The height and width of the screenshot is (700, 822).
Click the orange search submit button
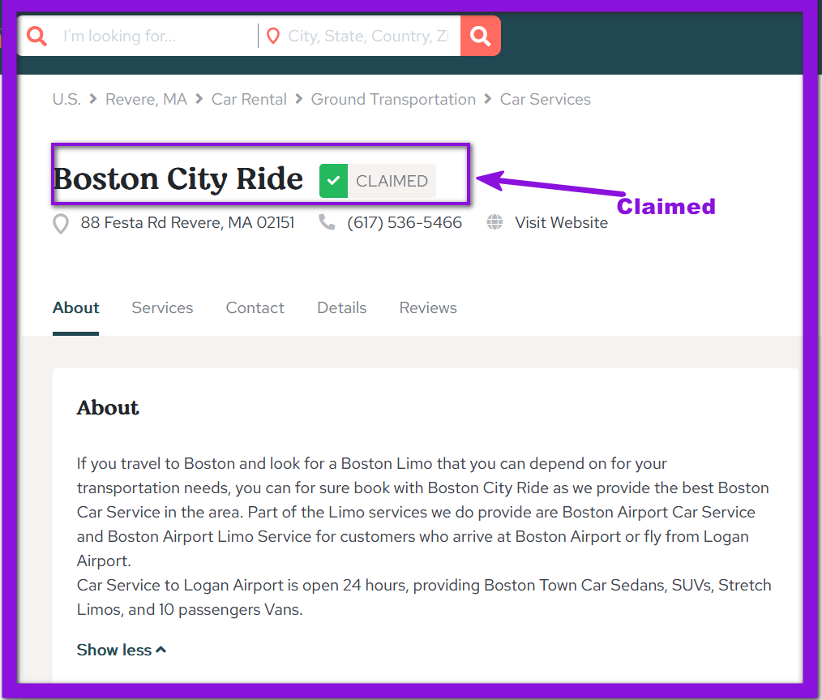pos(480,36)
